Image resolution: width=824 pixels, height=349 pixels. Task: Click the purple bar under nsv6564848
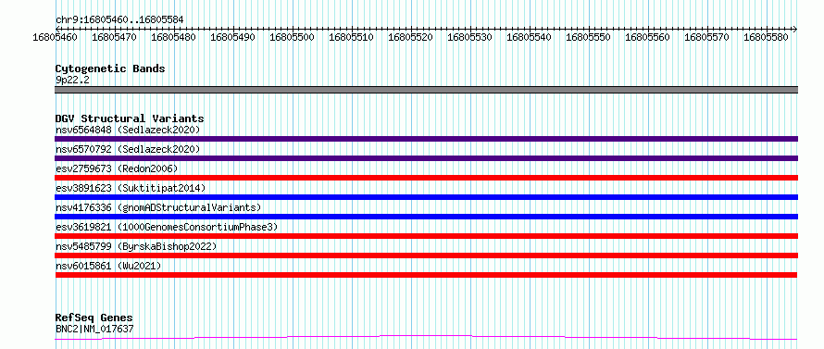click(426, 139)
